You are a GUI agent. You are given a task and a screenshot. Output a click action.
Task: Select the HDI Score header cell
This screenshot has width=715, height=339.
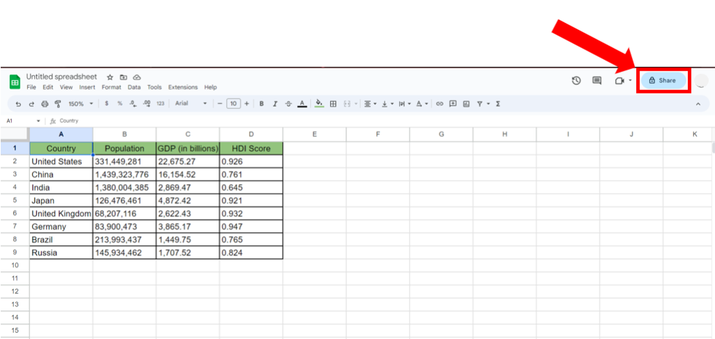tap(251, 149)
